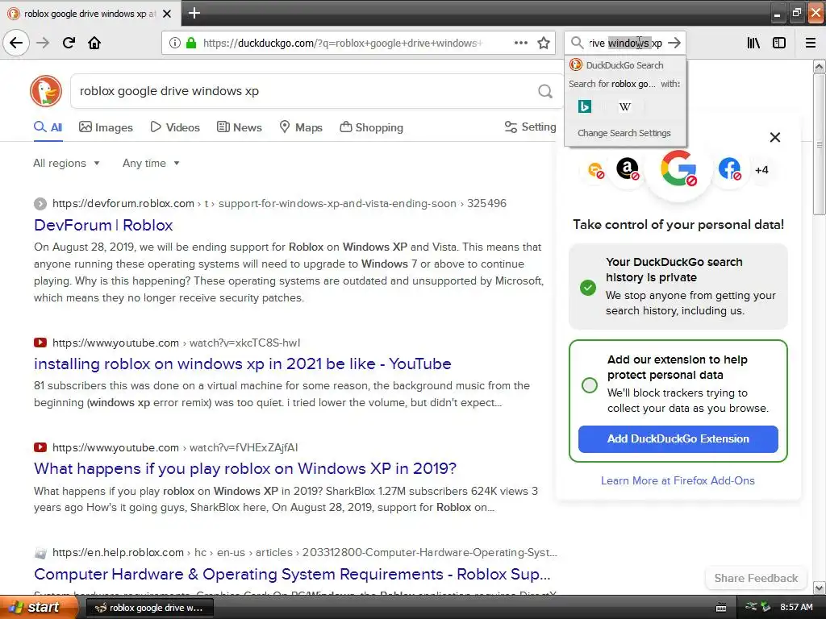Expand the All regions dropdown

click(66, 163)
